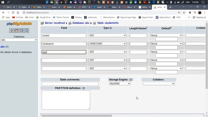This screenshot has height=117, width=208.
Task: Click the Table: studentinfo breadcrumb
Action: pyautogui.click(x=108, y=23)
